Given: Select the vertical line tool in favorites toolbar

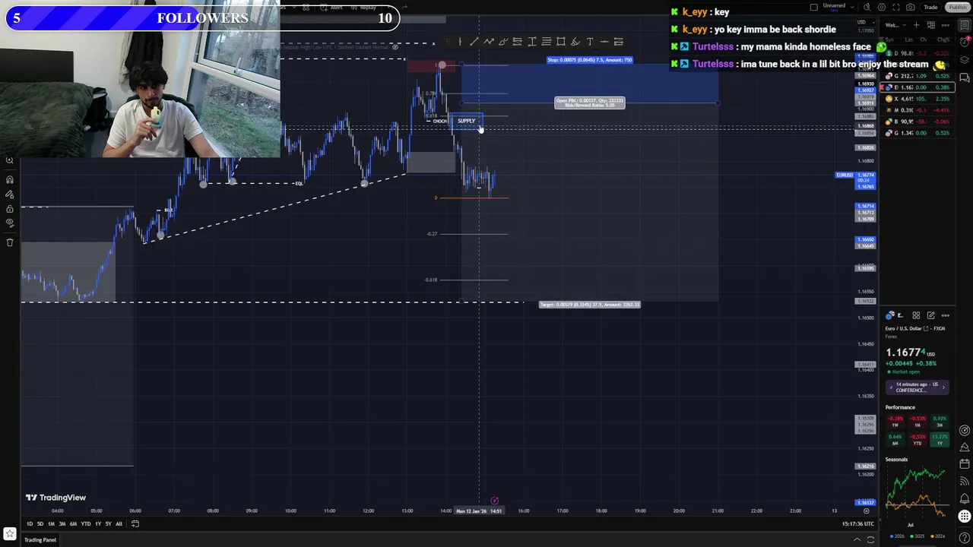Looking at the screenshot, I should tap(460, 42).
